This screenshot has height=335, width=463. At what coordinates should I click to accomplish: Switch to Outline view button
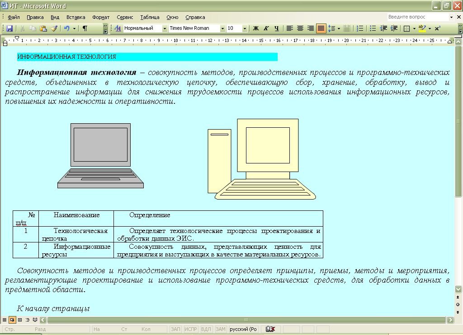coord(28,320)
